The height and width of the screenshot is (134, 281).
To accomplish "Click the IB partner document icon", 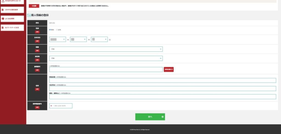I will [3, 28].
